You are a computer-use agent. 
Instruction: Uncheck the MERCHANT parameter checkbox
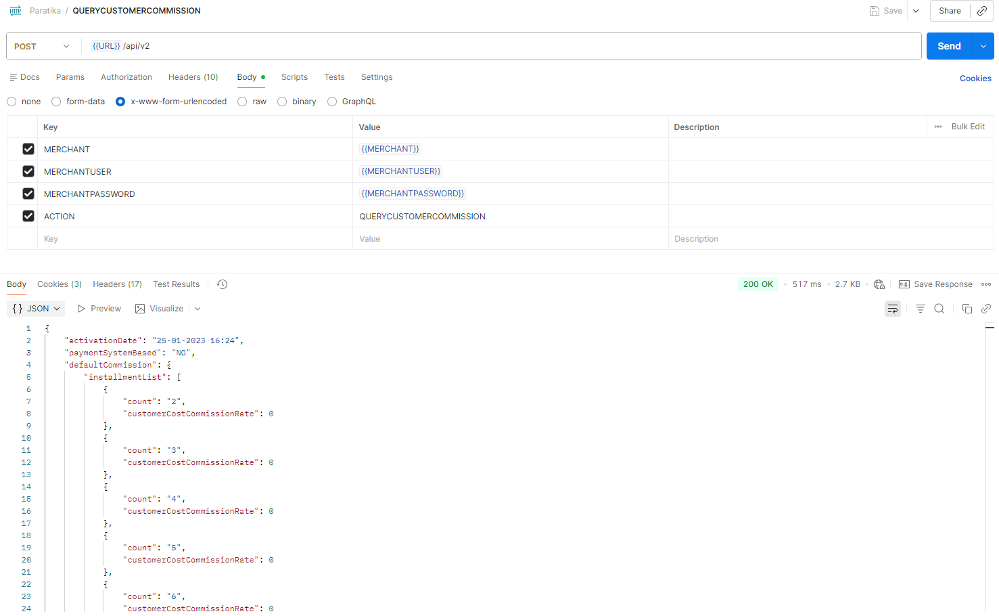28,149
